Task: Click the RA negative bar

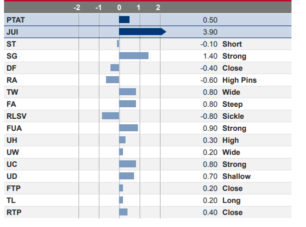Action: pyautogui.click(x=112, y=80)
